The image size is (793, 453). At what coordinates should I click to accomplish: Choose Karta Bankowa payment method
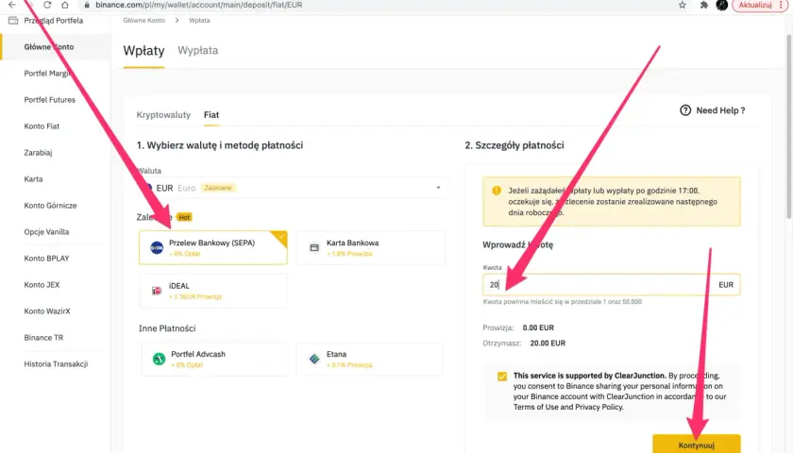(371, 247)
